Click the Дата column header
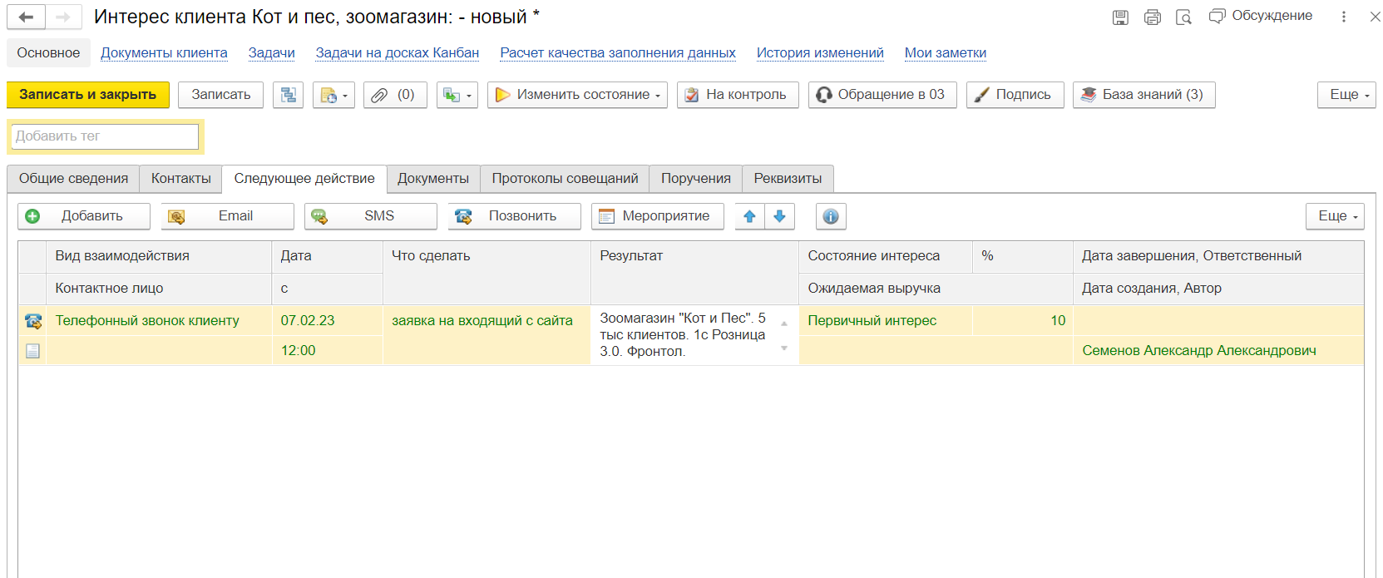The image size is (1383, 578). (x=328, y=256)
